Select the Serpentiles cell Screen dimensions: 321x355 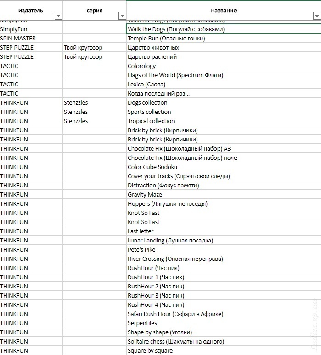pos(224,323)
